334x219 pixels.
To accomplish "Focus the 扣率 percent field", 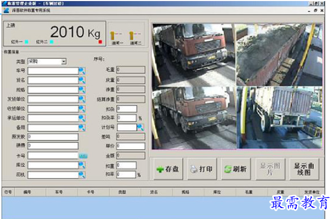I will [126, 174].
